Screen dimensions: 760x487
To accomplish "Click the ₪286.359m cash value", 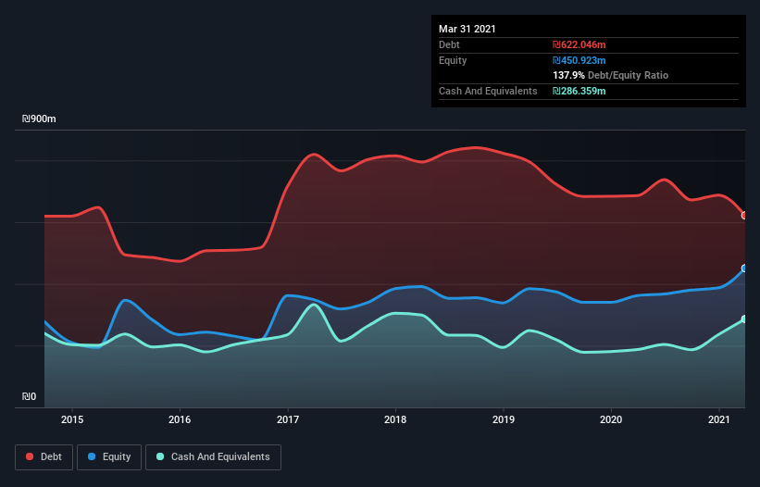I will point(579,91).
